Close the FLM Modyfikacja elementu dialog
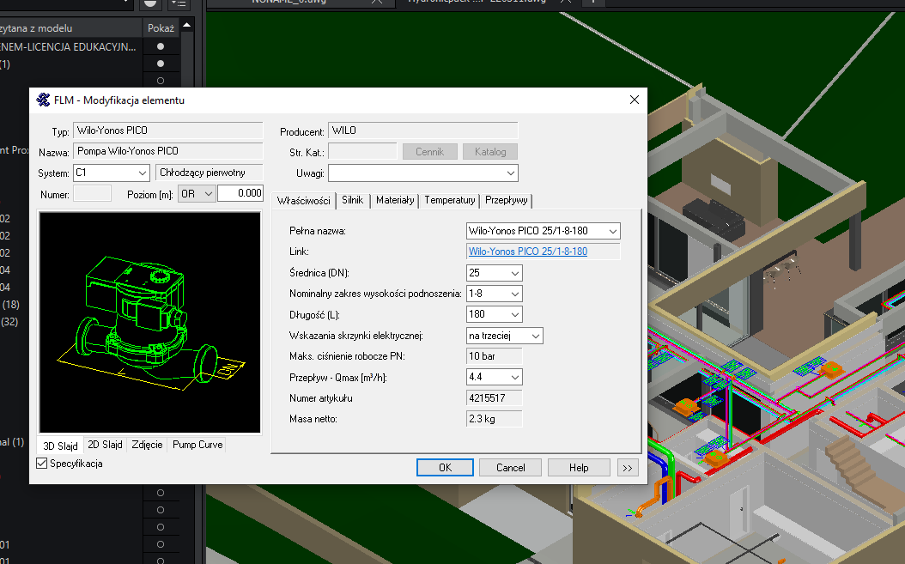Image resolution: width=905 pixels, height=564 pixels. (x=635, y=100)
